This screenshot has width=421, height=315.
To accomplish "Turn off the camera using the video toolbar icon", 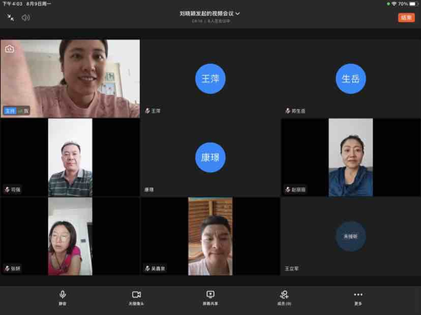I will [x=136, y=298].
